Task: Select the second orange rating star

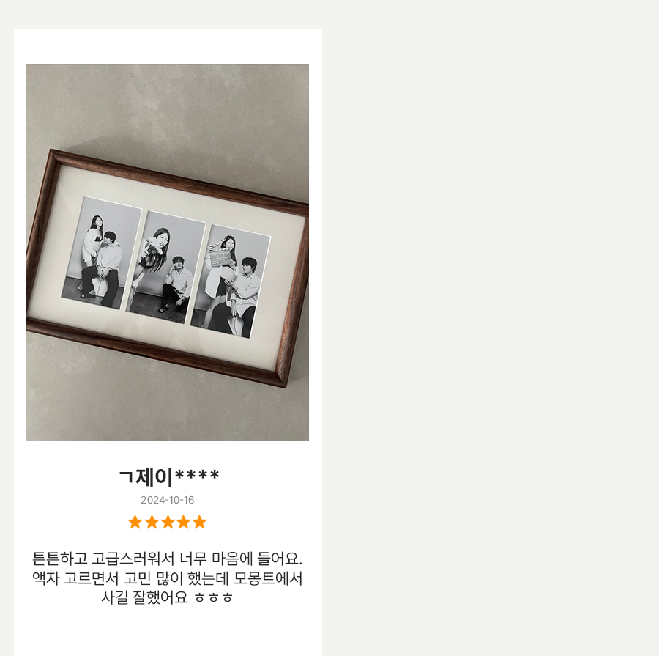Action: [x=152, y=522]
